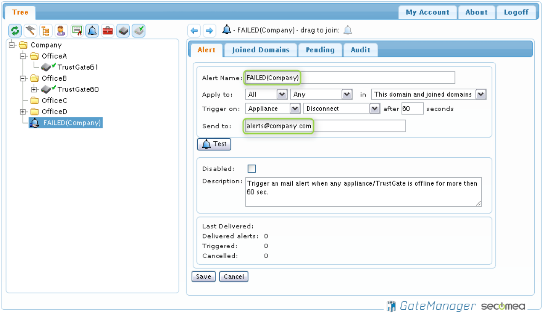Click the Save button

pyautogui.click(x=204, y=277)
